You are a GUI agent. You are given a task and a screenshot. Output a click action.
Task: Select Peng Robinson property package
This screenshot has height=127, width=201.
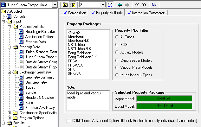coord(79,53)
